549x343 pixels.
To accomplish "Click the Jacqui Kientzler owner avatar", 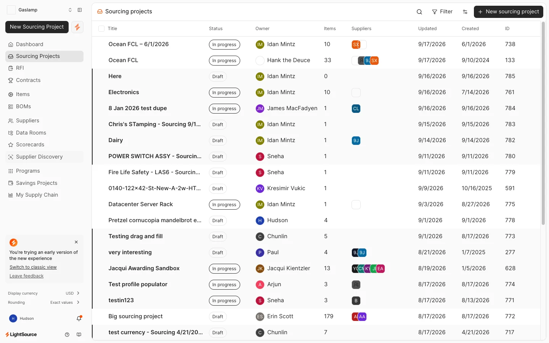I will pos(260,269).
